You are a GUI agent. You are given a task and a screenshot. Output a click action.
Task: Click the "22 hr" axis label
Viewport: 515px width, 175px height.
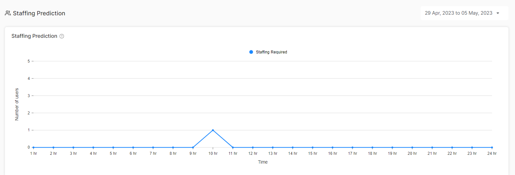(452, 153)
